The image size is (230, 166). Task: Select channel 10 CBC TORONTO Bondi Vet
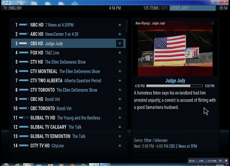[x=68, y=108]
